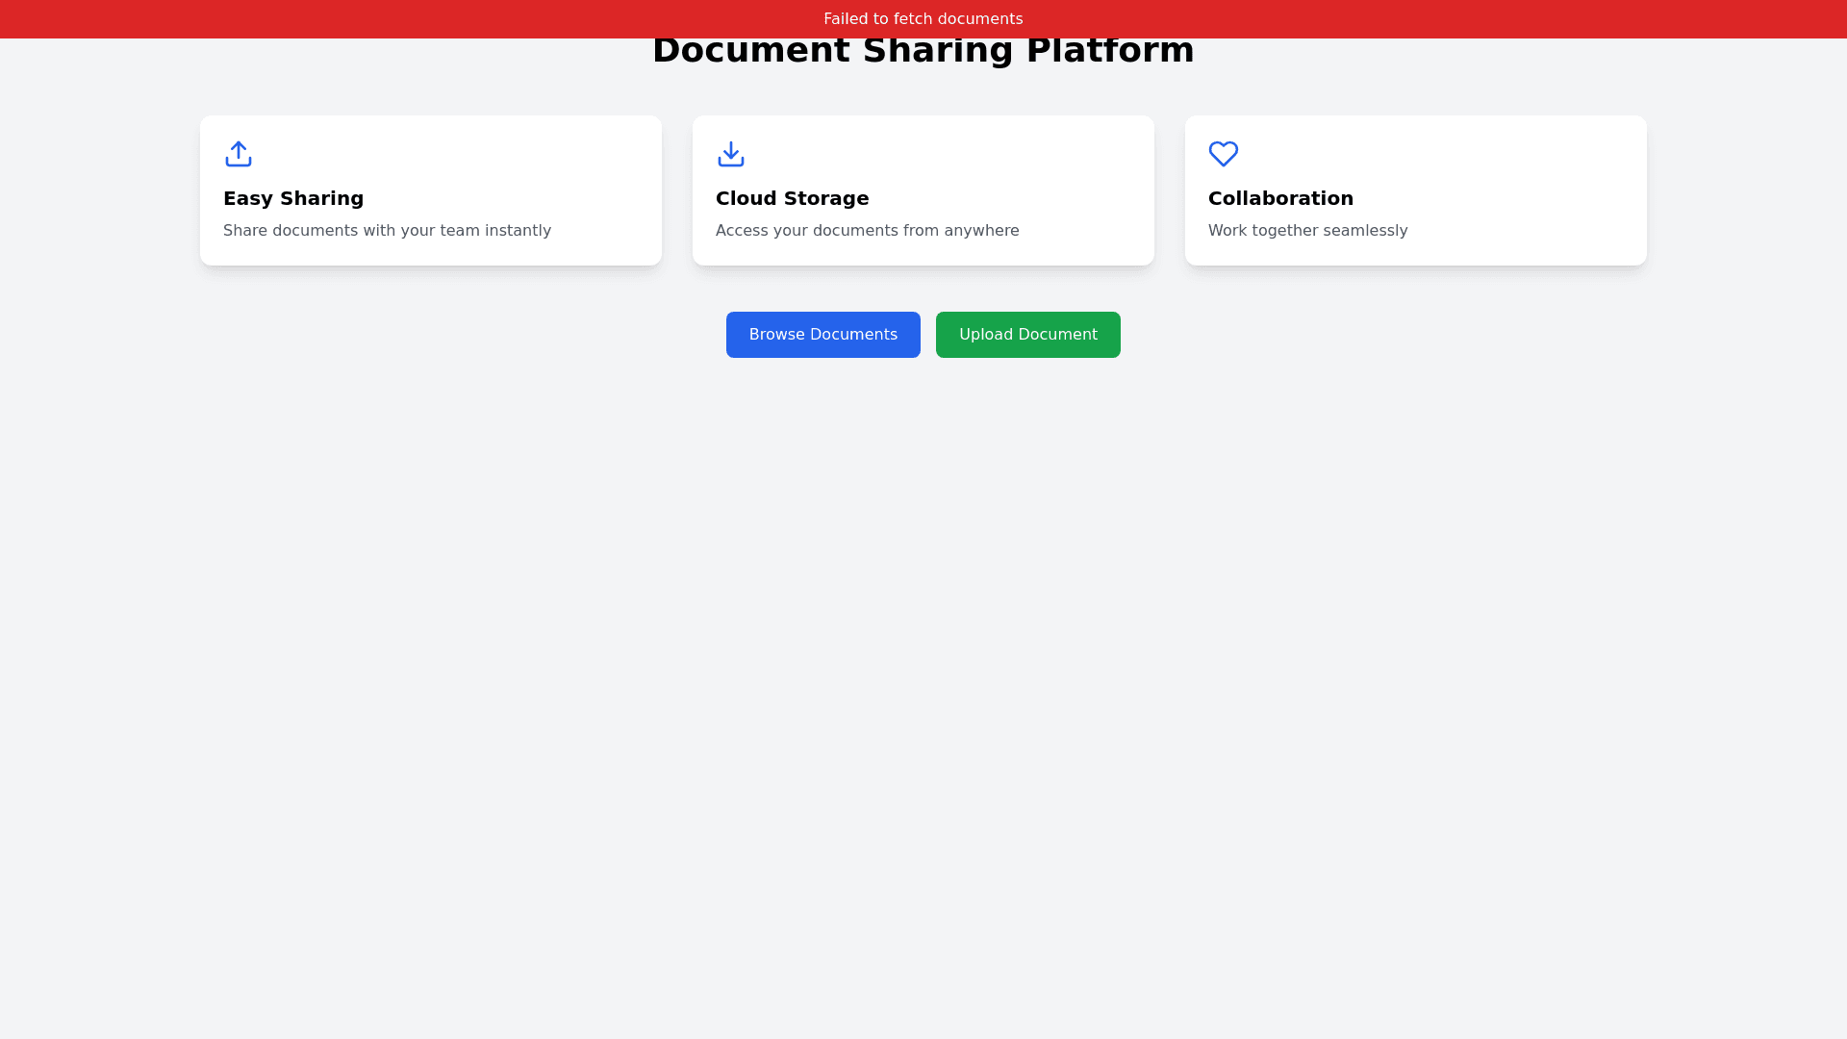Click the word 'documents' in the red banner
Image resolution: width=1847 pixels, height=1039 pixels.
tap(979, 19)
